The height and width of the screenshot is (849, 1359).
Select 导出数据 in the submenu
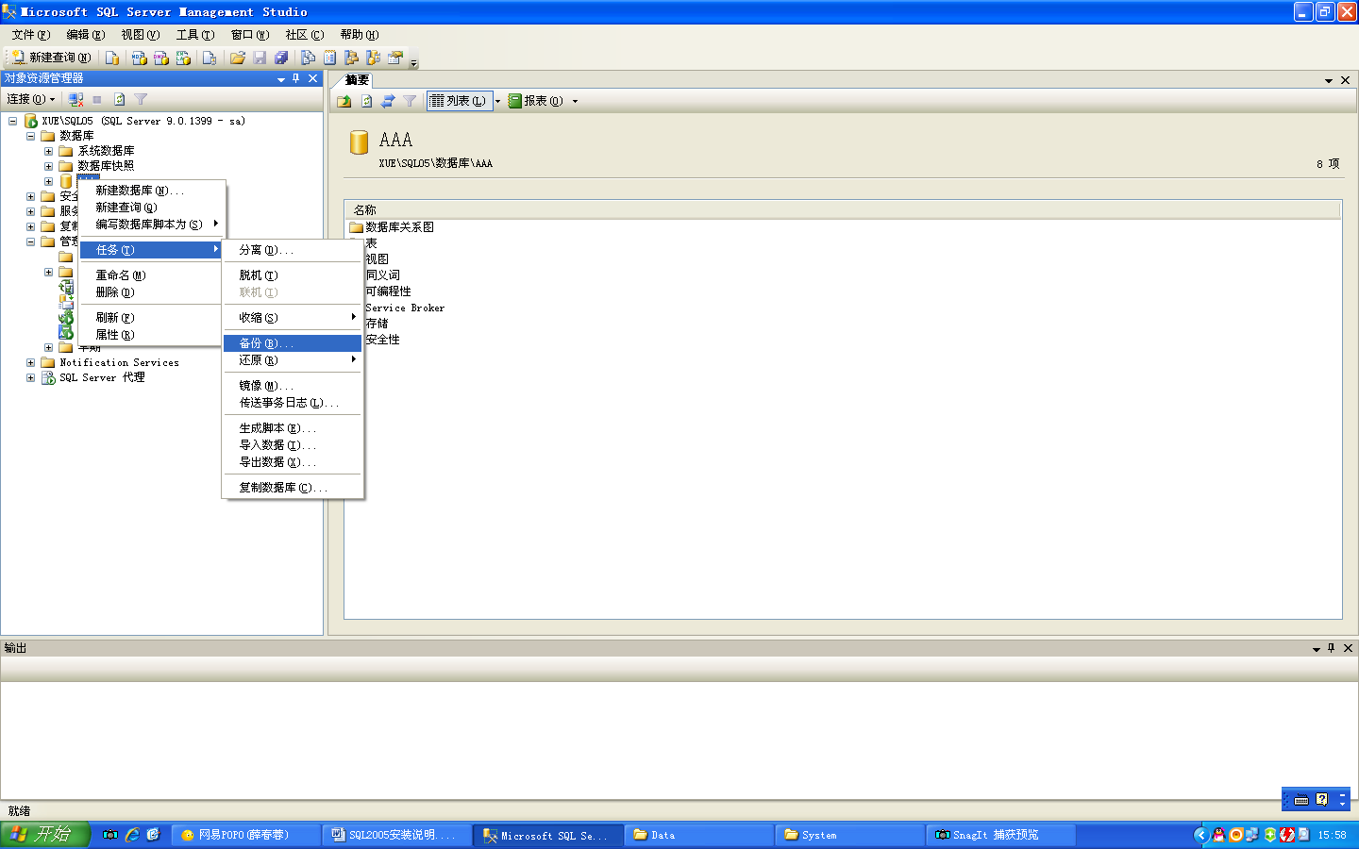pyautogui.click(x=293, y=462)
